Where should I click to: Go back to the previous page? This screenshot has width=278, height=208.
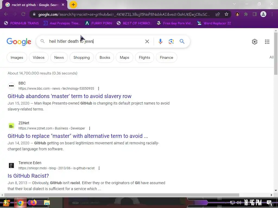pyautogui.click(x=6, y=14)
